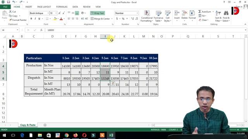This screenshot has height=139, width=248.
Task: Click the Orientation text angle icon
Action: [x=83, y=13]
